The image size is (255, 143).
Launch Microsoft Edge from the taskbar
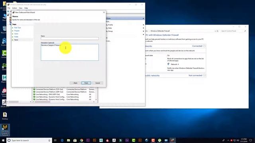click(x=62, y=140)
